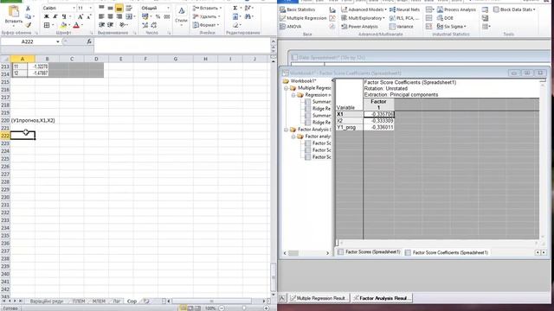
Task: Switch to the ПЛЕМ sheet tab
Action: pos(79,301)
